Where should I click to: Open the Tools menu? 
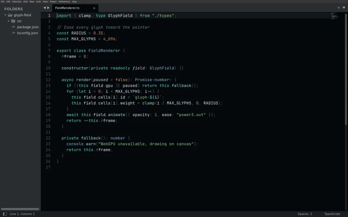point(46,1)
